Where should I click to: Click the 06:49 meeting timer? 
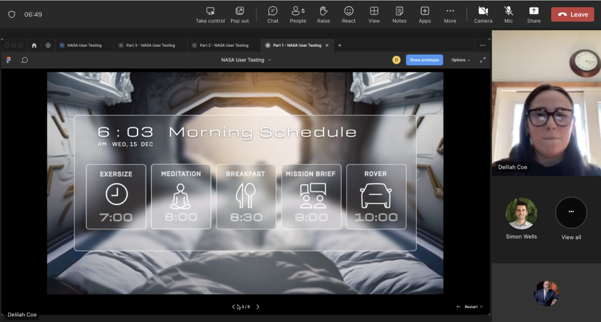[33, 14]
